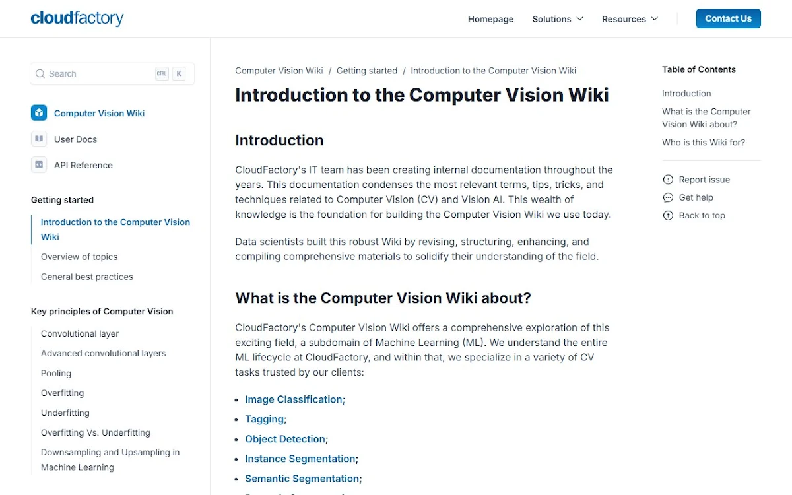Click the Introduction section heading

tap(279, 141)
